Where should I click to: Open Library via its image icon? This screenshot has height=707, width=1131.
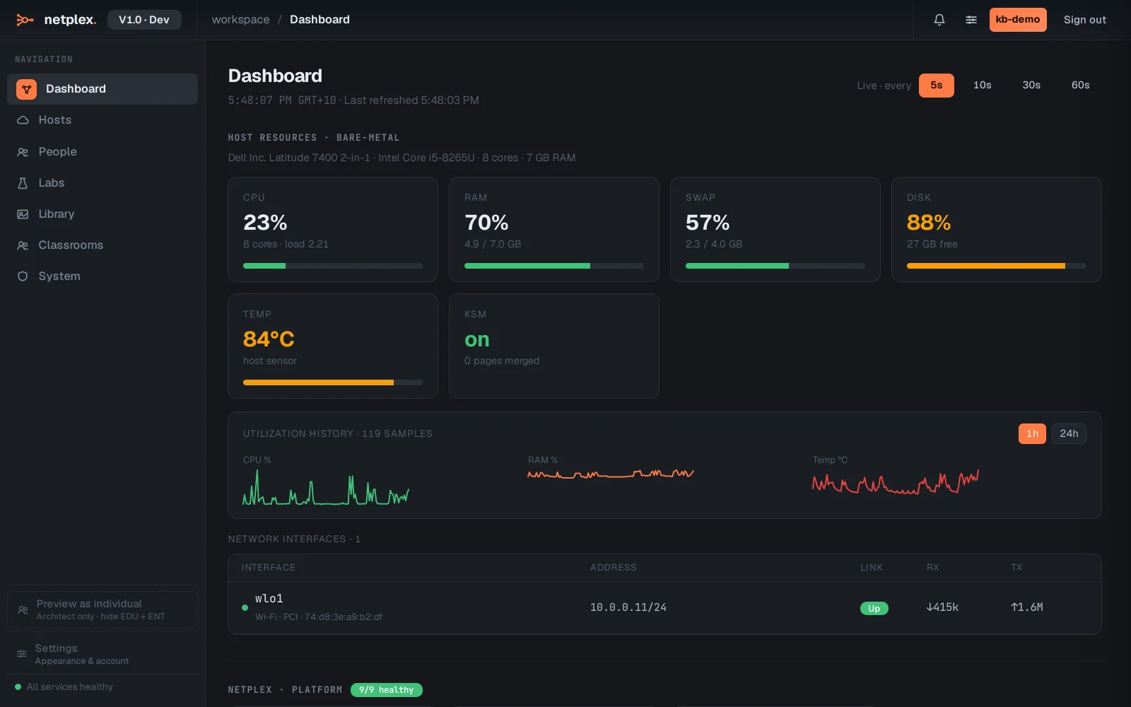point(23,214)
